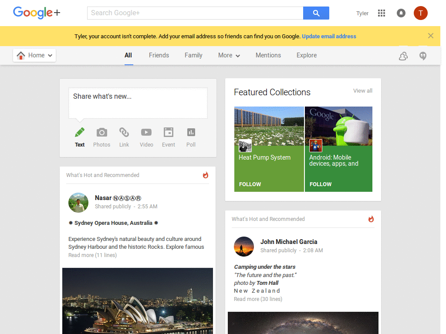Click the Tom Hall name in post
The image size is (446, 334).
[x=267, y=283]
